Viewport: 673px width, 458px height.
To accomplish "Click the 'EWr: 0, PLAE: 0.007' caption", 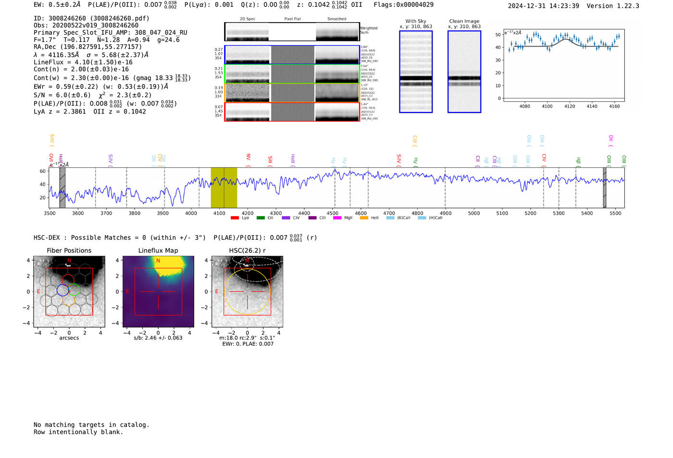I will click(x=248, y=344).
